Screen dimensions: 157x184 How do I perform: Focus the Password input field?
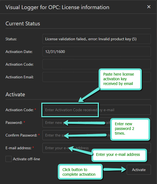(97, 122)
